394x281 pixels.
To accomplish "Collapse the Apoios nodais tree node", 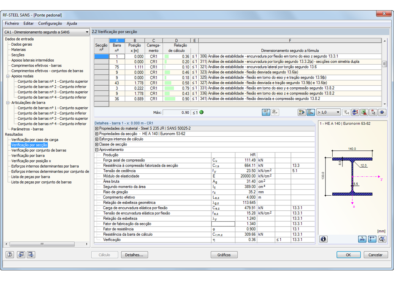I will (8, 76).
